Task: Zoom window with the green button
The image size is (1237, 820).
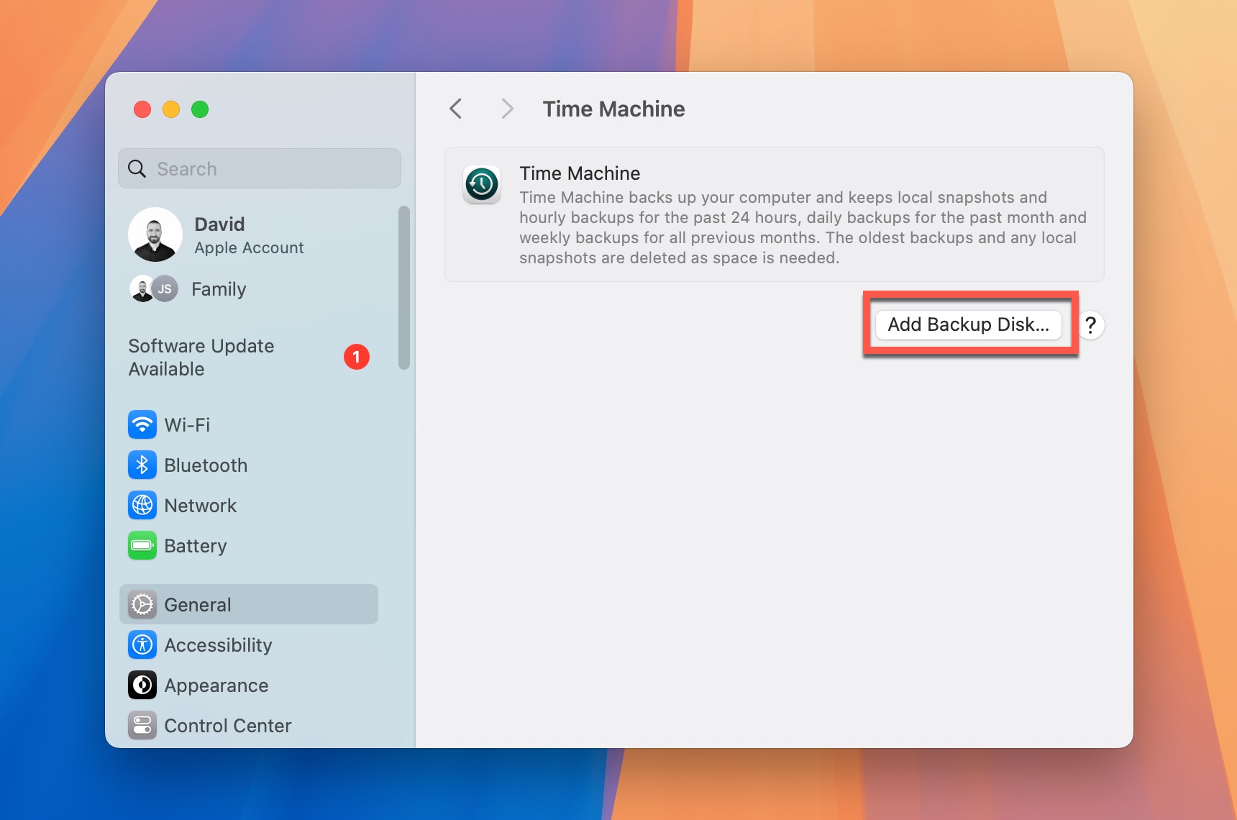Action: (200, 109)
